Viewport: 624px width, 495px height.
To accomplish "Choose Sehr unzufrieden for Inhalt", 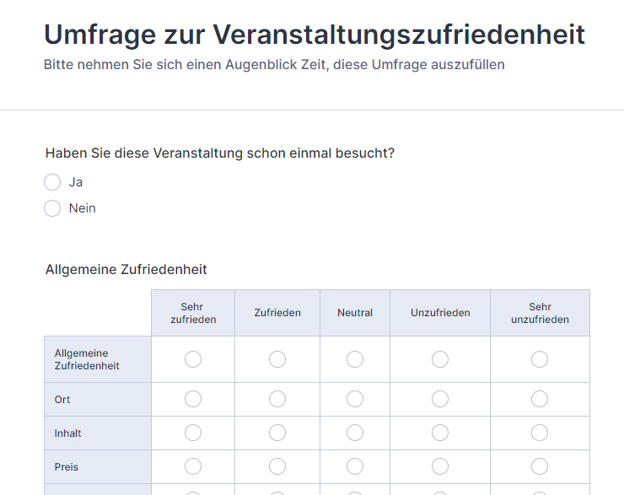I will (540, 433).
